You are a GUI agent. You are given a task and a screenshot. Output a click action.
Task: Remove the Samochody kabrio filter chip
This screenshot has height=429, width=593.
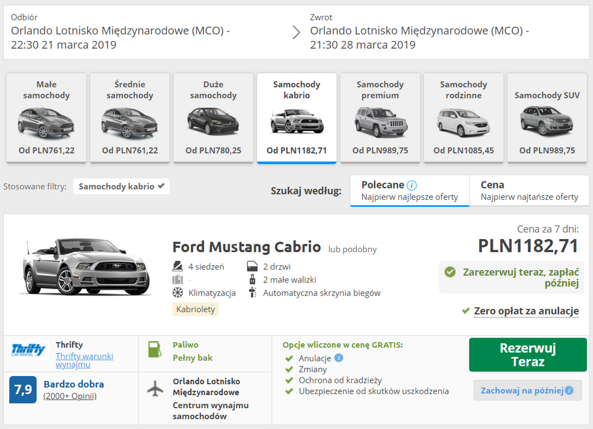[122, 186]
